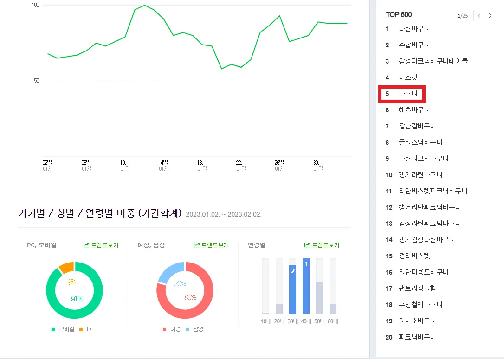Click the 60대 age bar
504x359 pixels.
pyautogui.click(x=333, y=309)
